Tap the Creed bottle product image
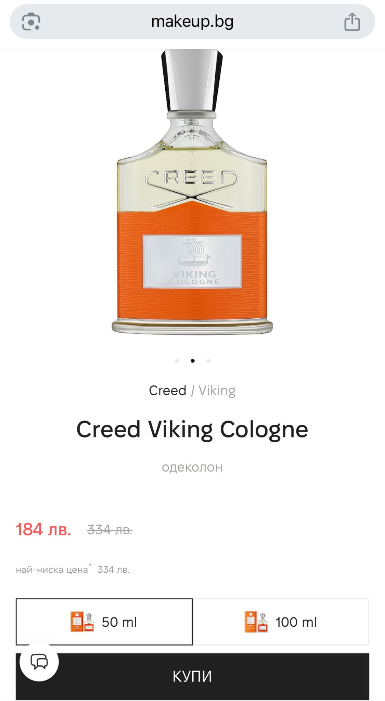The width and height of the screenshot is (385, 701). [192, 192]
